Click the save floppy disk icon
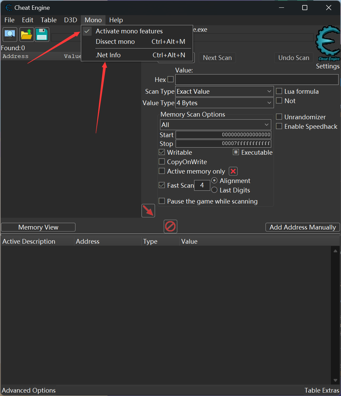The width and height of the screenshot is (341, 396). point(42,34)
